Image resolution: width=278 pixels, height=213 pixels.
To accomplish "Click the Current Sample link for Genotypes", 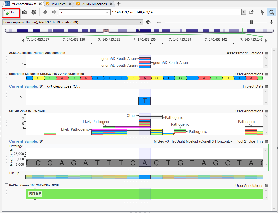I will 24,86.
